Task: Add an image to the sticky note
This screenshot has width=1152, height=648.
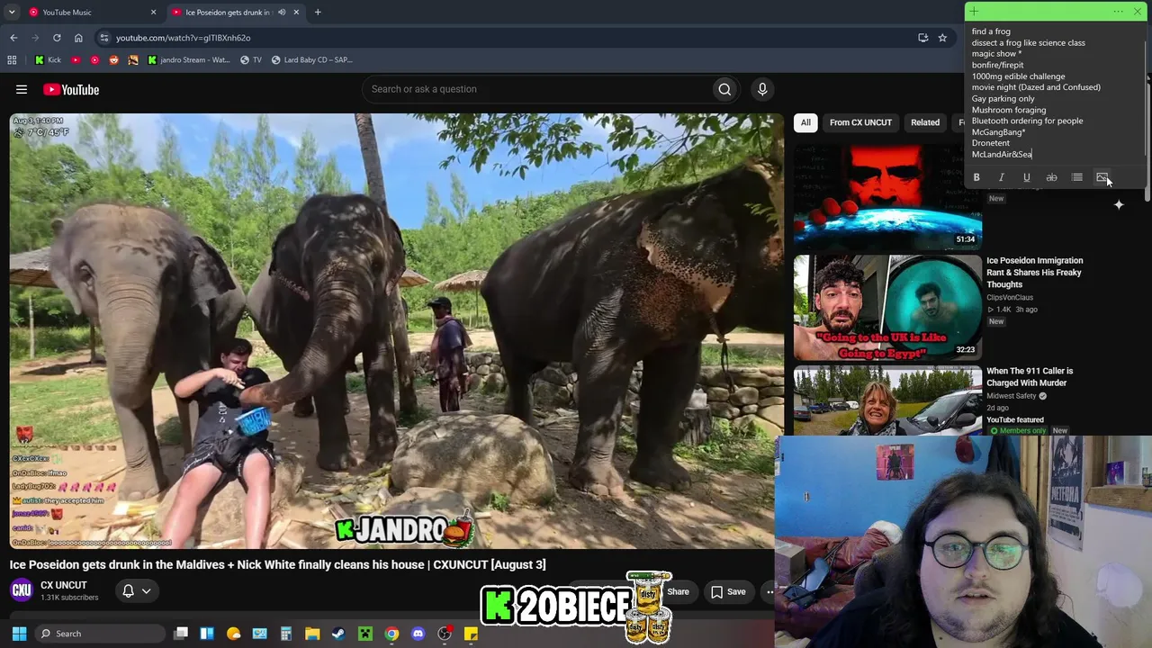Action: pyautogui.click(x=1102, y=177)
